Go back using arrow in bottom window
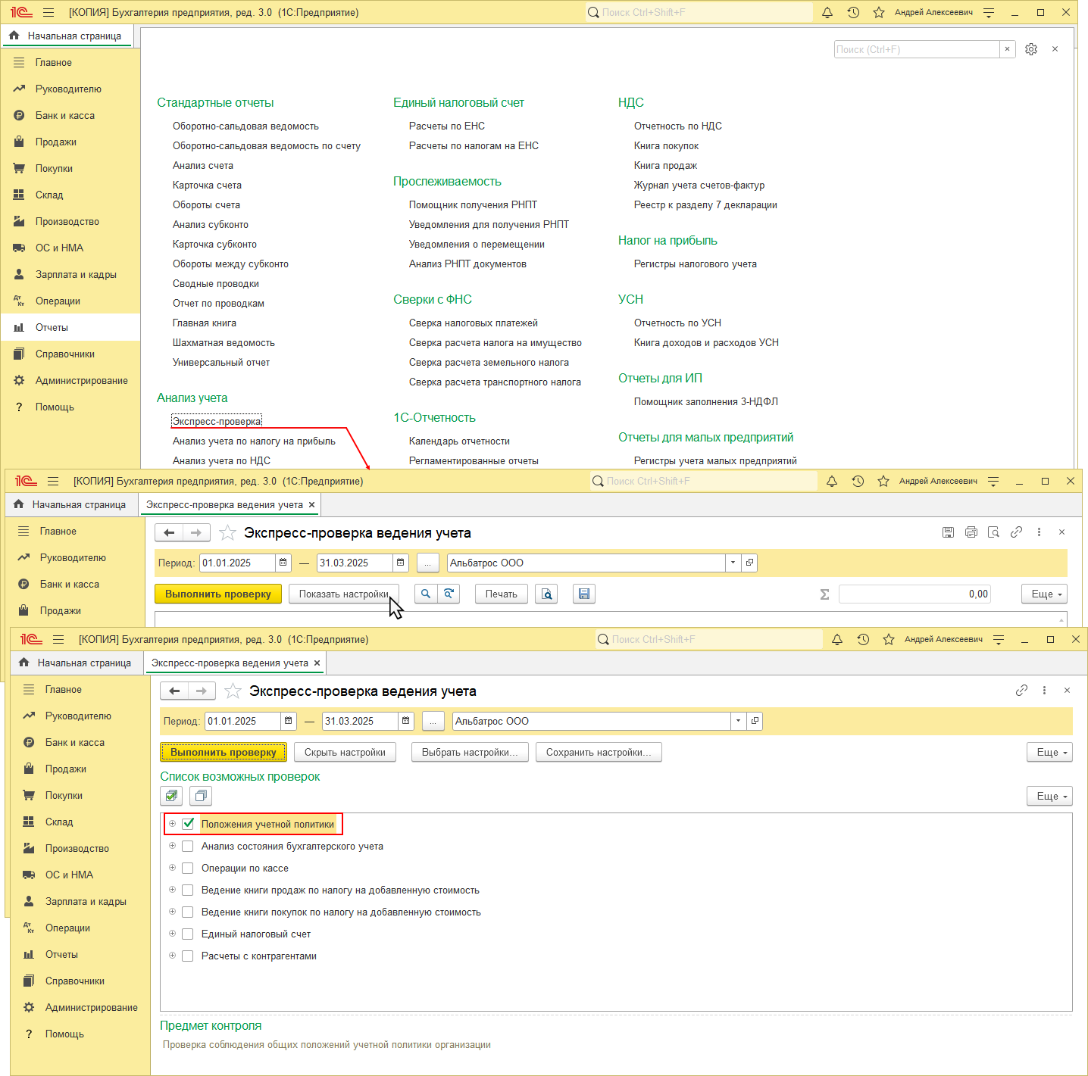The width and height of the screenshot is (1088, 1076). [x=174, y=691]
